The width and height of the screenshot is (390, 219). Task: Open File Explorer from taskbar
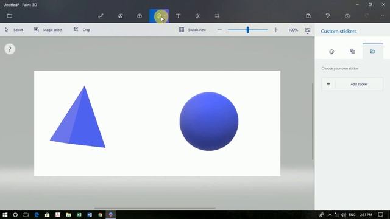pos(68,215)
